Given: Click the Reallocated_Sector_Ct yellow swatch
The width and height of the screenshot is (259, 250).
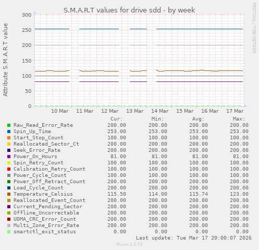Looking at the screenshot, I should click(x=9, y=144).
